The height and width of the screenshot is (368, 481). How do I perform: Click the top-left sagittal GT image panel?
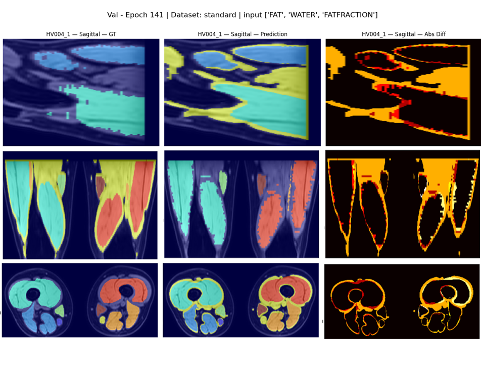click(81, 92)
